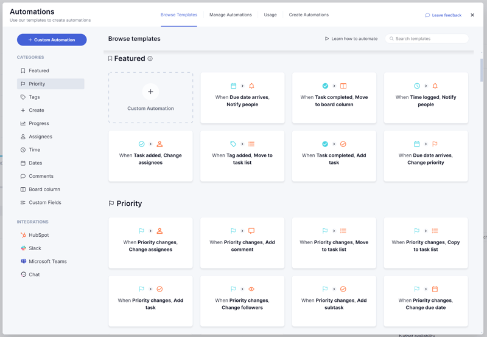
Task: Choose Due date arrives, Notify people template
Action: click(242, 98)
